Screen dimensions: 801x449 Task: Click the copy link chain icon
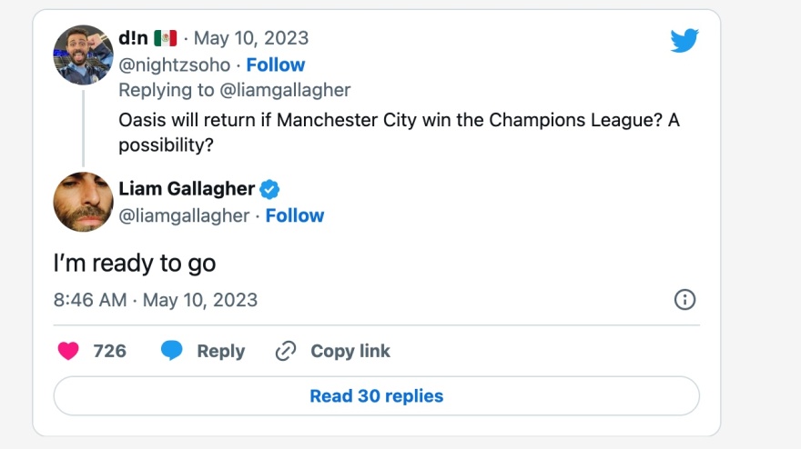coord(286,351)
